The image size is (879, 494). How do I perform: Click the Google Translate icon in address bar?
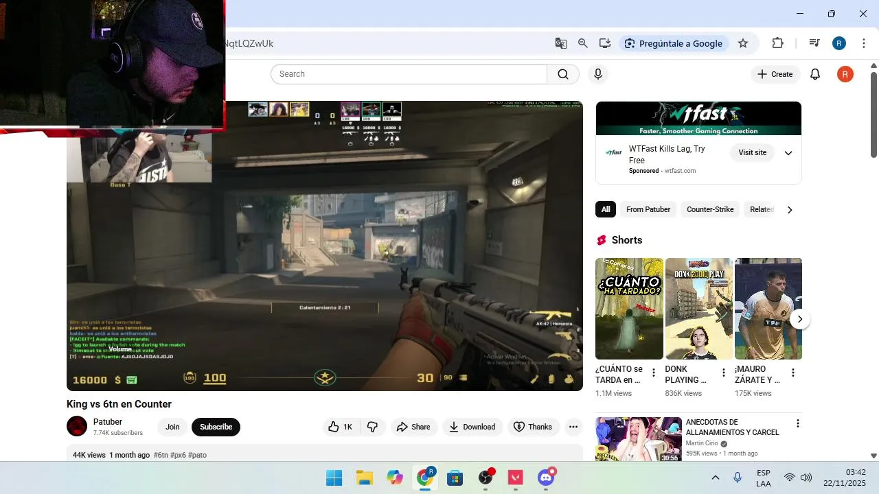tap(561, 43)
